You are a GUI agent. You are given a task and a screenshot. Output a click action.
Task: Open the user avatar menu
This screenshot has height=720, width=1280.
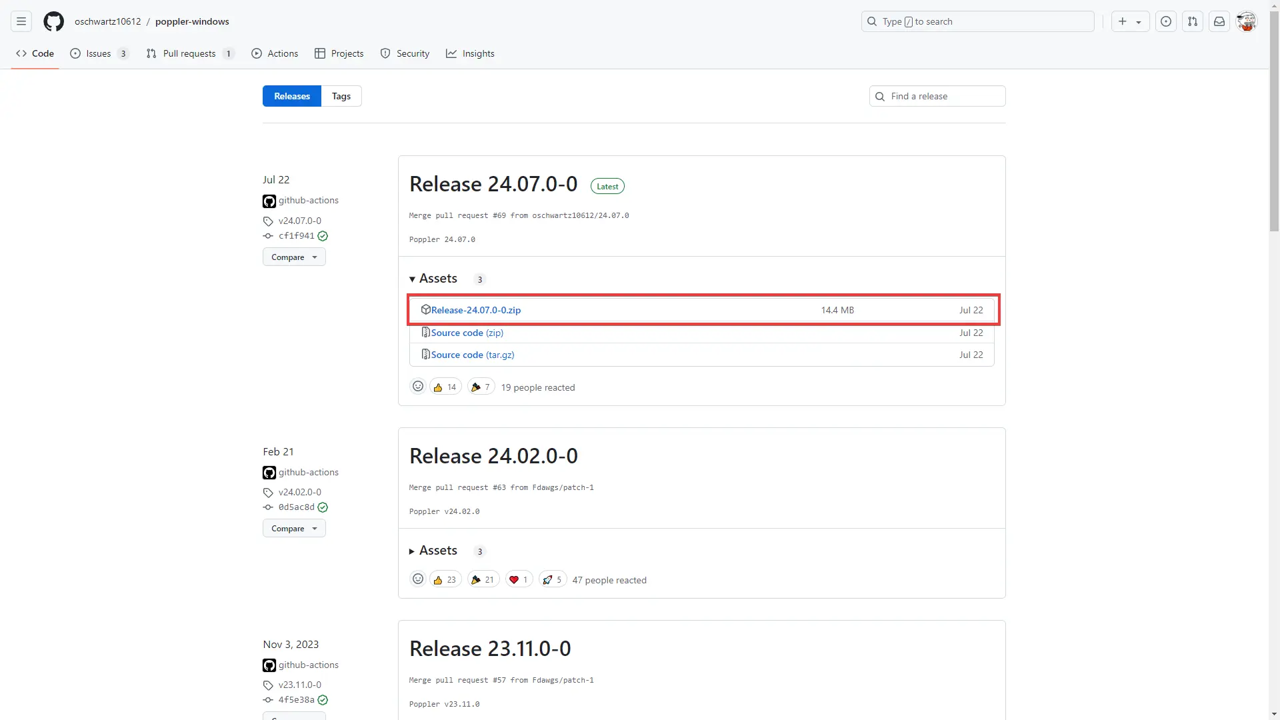(x=1246, y=21)
